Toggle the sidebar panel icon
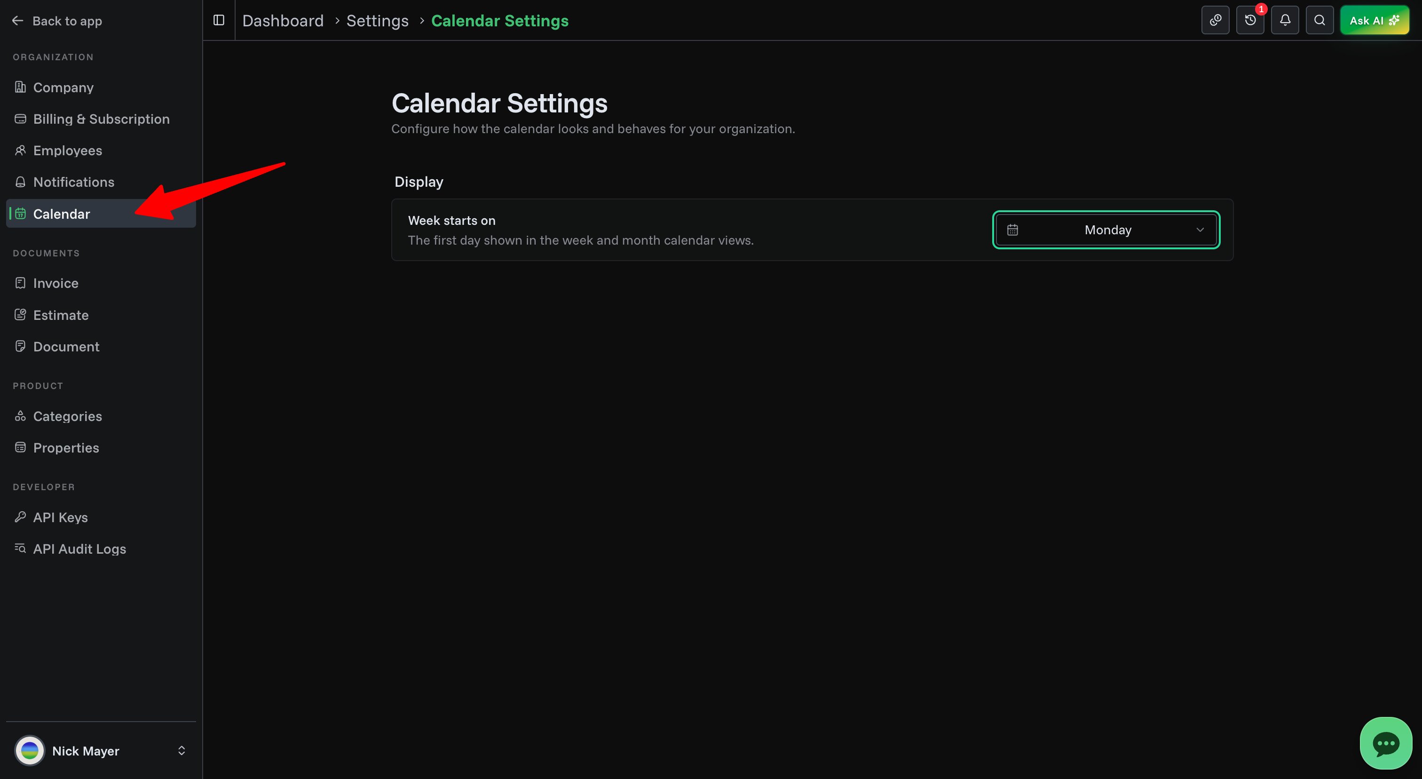 coord(219,20)
